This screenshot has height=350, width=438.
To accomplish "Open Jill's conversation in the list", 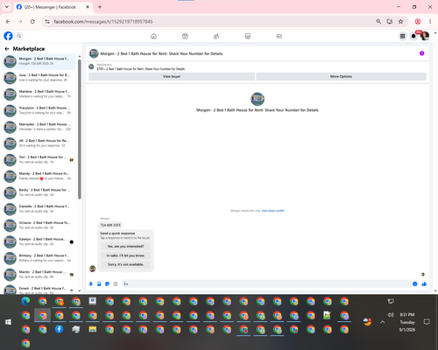I will tap(39, 143).
